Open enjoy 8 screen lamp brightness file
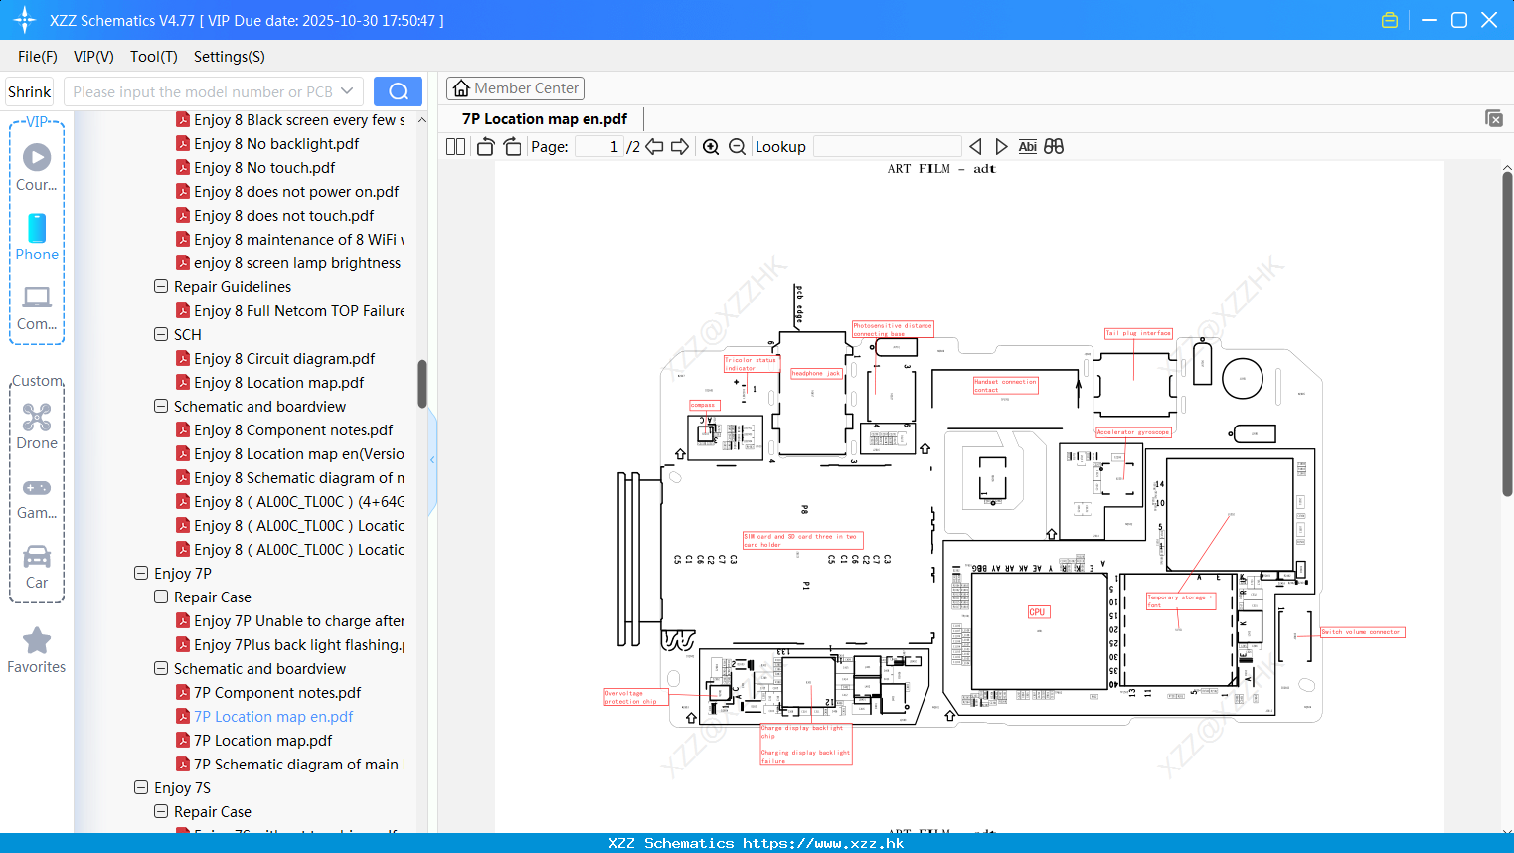The image size is (1514, 853). pyautogui.click(x=297, y=262)
